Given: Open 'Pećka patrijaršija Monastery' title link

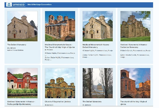Looking at the screenshot, I should [x=21, y=103].
